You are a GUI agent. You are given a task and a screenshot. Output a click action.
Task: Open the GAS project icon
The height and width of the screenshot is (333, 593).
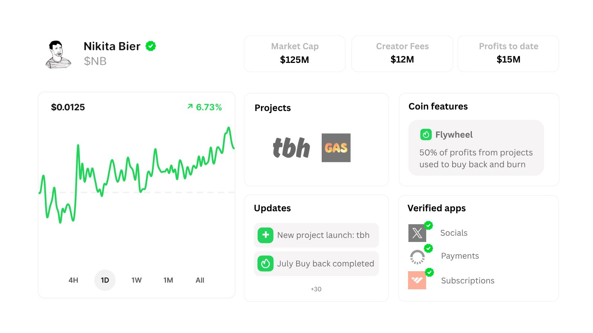point(336,148)
